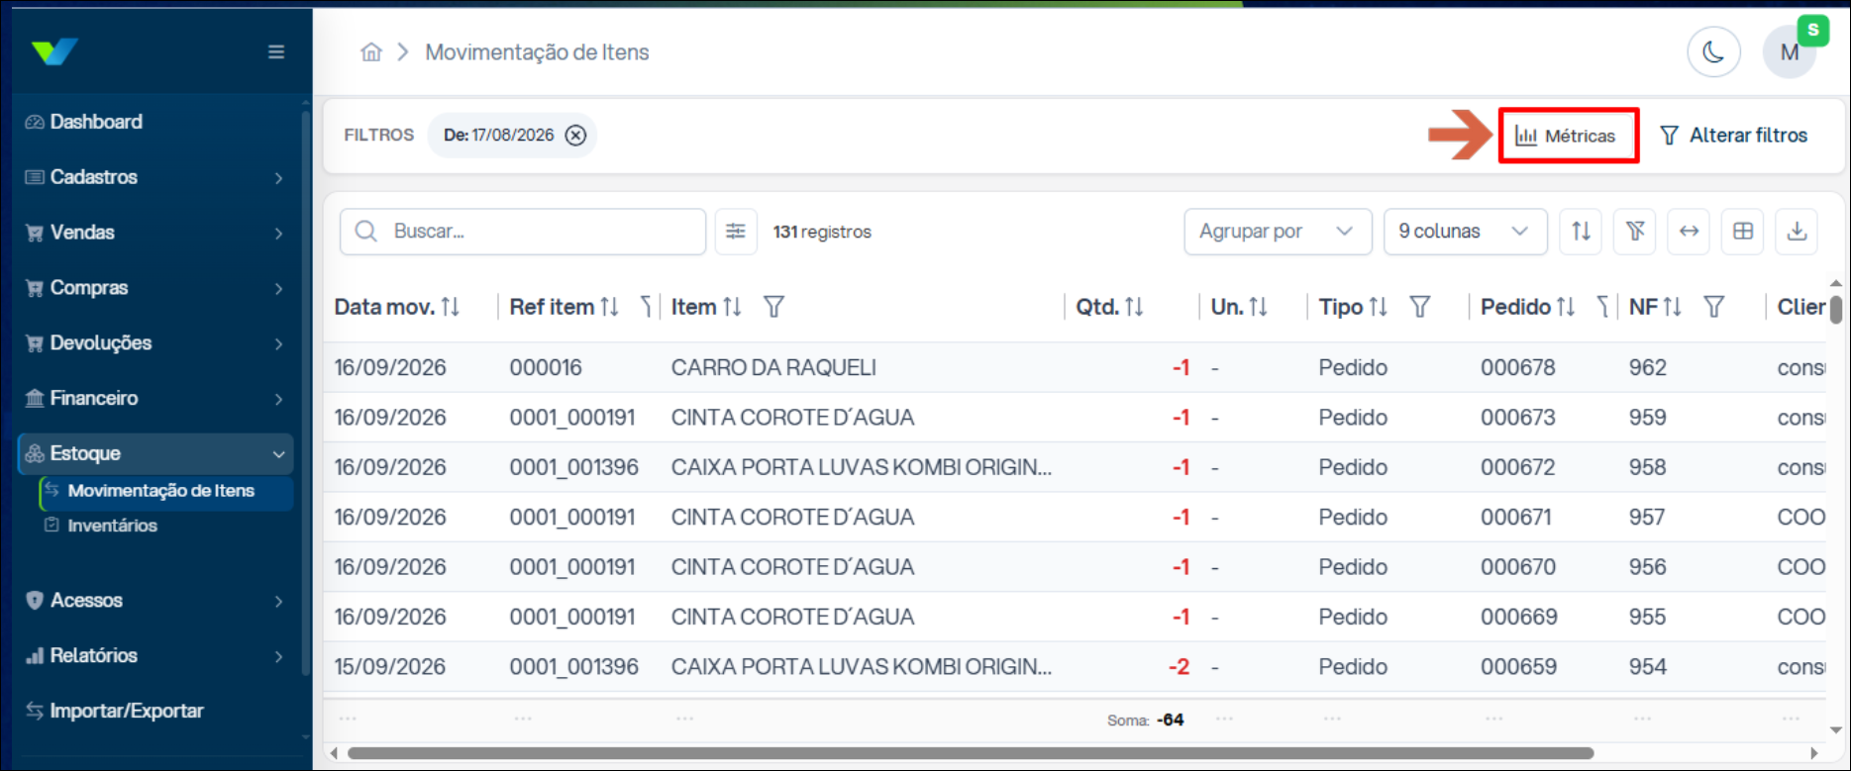Click the vertical table scrollbar thumb
This screenshot has height=771, width=1851.
click(1835, 310)
